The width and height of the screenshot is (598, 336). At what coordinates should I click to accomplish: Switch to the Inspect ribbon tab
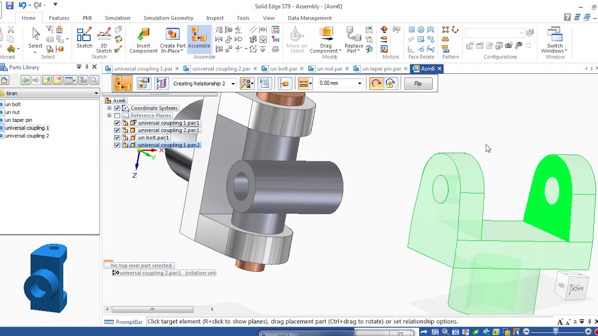[215, 18]
